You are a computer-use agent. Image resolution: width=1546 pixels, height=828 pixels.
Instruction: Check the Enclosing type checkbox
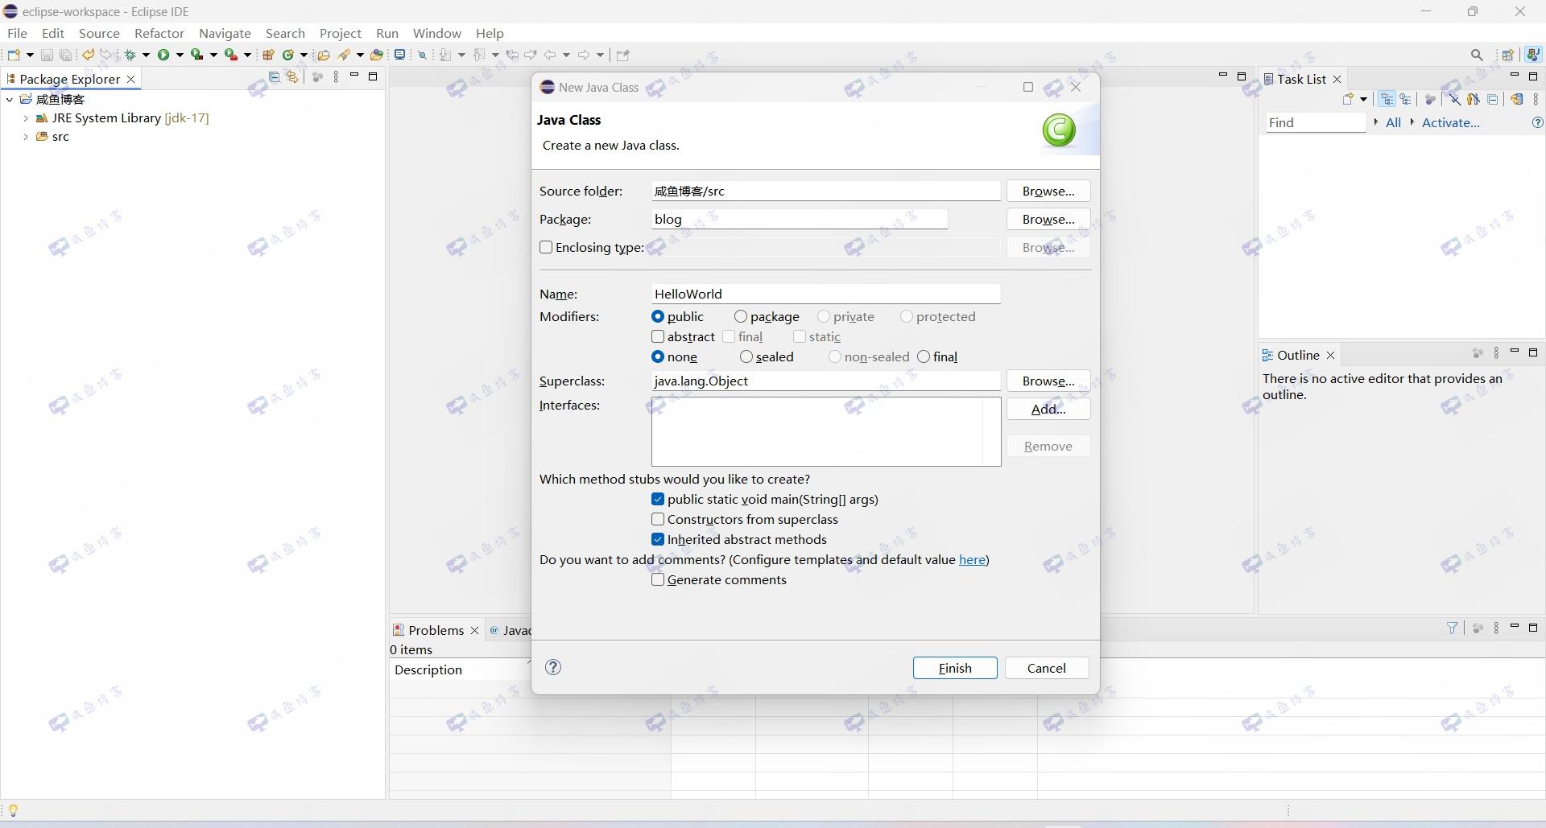click(546, 247)
